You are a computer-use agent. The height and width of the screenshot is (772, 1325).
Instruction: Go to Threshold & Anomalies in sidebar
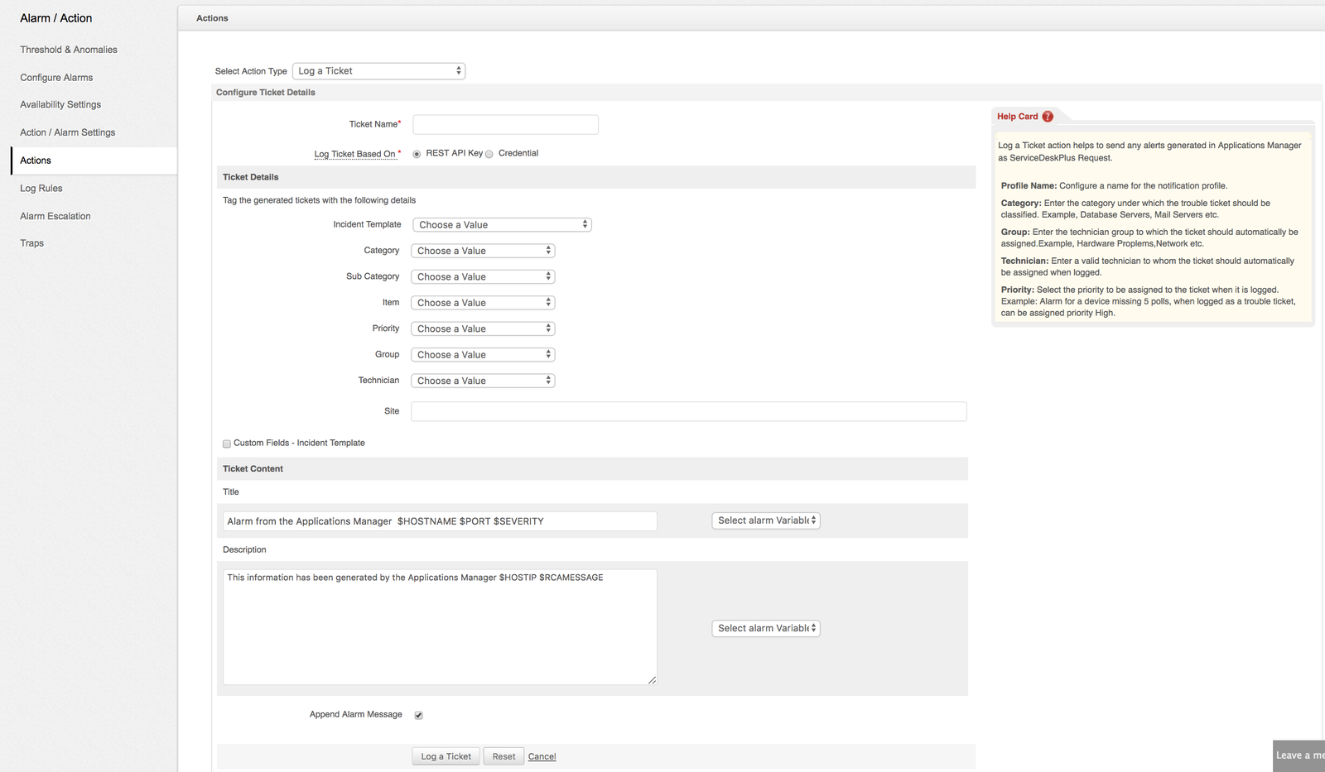tap(69, 50)
